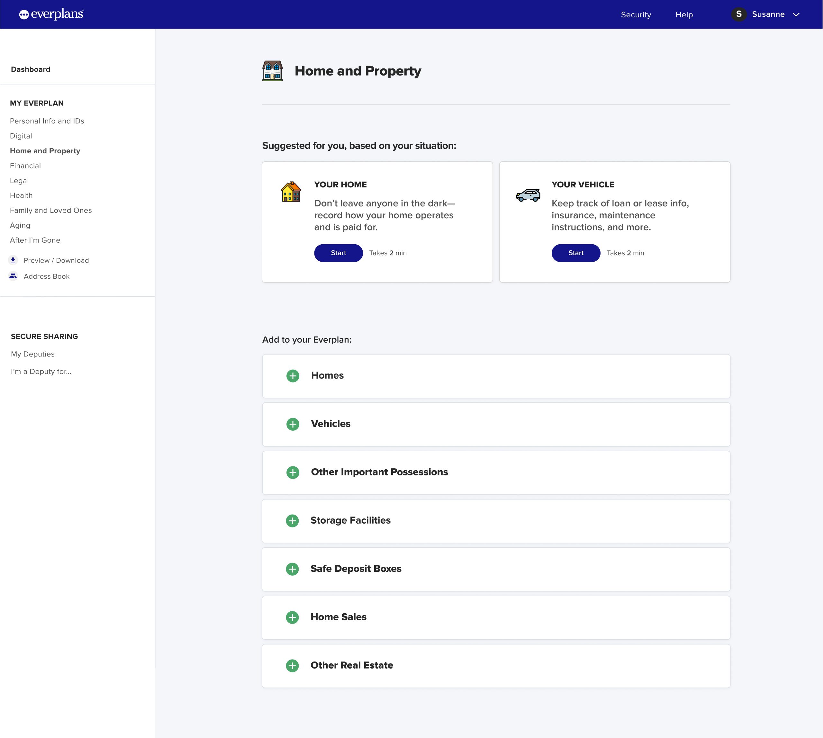This screenshot has height=738, width=823.
Task: Click the download icon beside Preview
Action: point(13,260)
